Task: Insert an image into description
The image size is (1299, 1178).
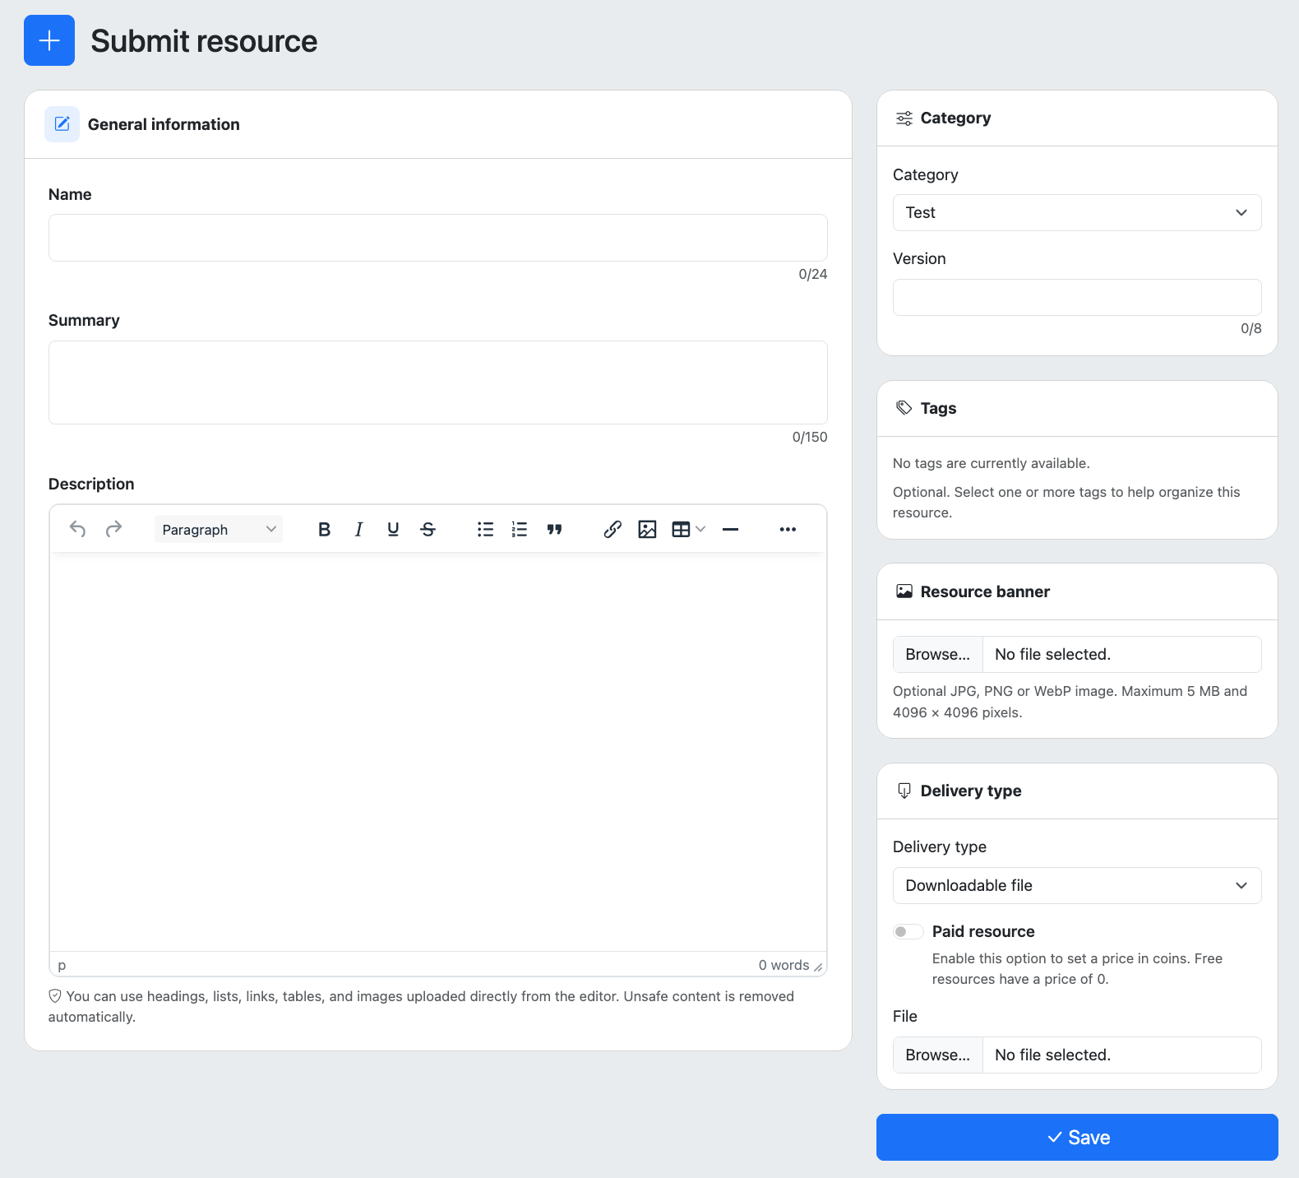Action: [x=647, y=529]
